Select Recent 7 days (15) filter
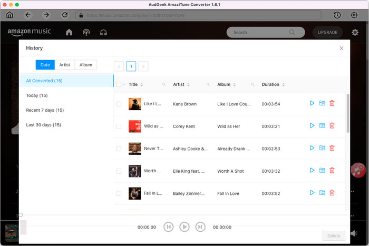Image resolution: width=369 pixels, height=246 pixels. click(x=66, y=110)
